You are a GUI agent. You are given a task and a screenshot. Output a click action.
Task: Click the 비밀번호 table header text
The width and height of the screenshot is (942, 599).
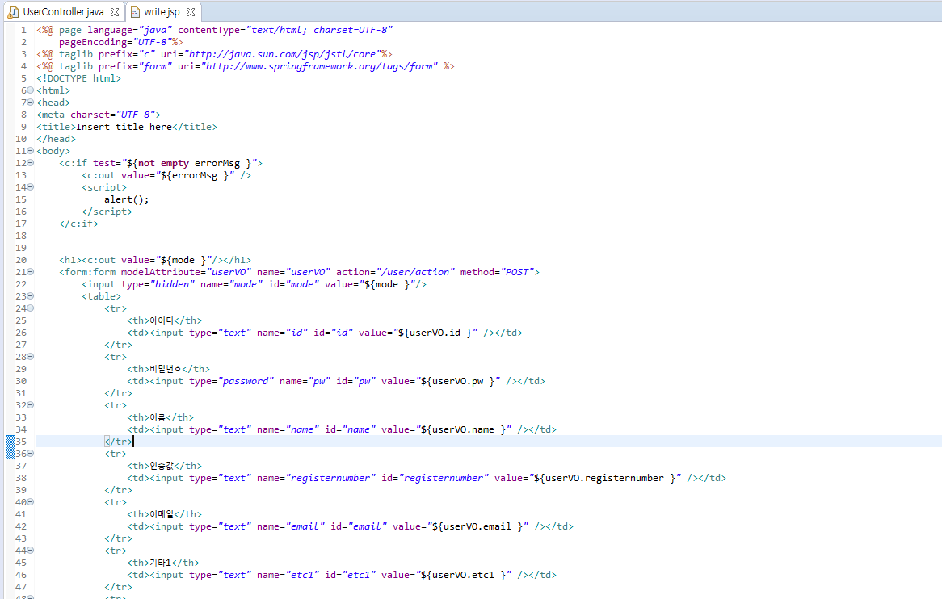[x=166, y=369]
